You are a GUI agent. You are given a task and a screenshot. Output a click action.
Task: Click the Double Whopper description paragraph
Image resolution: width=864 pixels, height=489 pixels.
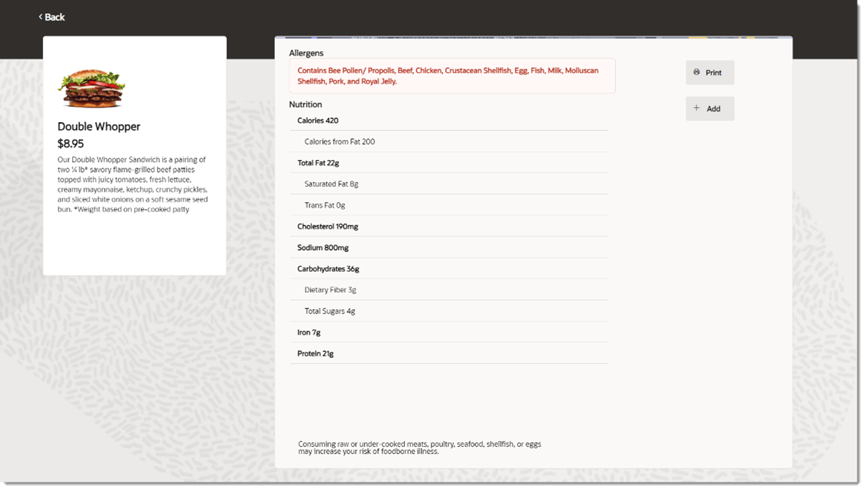[x=133, y=184]
